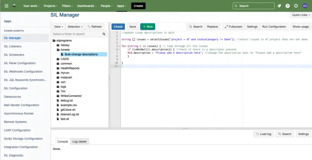Viewport: 312px width, 160px height.
Task: Click the editor Search button
Action: click(x=196, y=26)
